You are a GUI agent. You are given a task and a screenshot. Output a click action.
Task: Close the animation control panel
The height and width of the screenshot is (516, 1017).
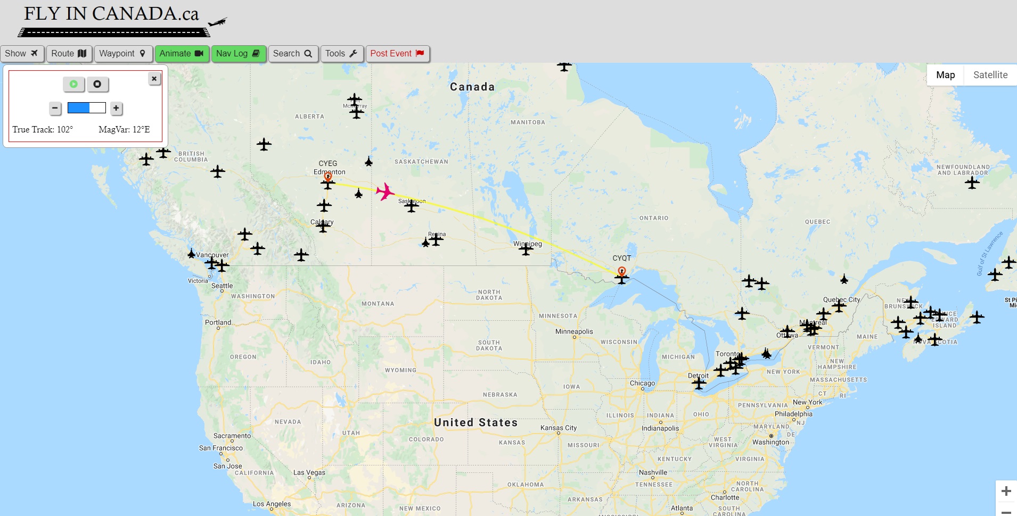coord(154,79)
